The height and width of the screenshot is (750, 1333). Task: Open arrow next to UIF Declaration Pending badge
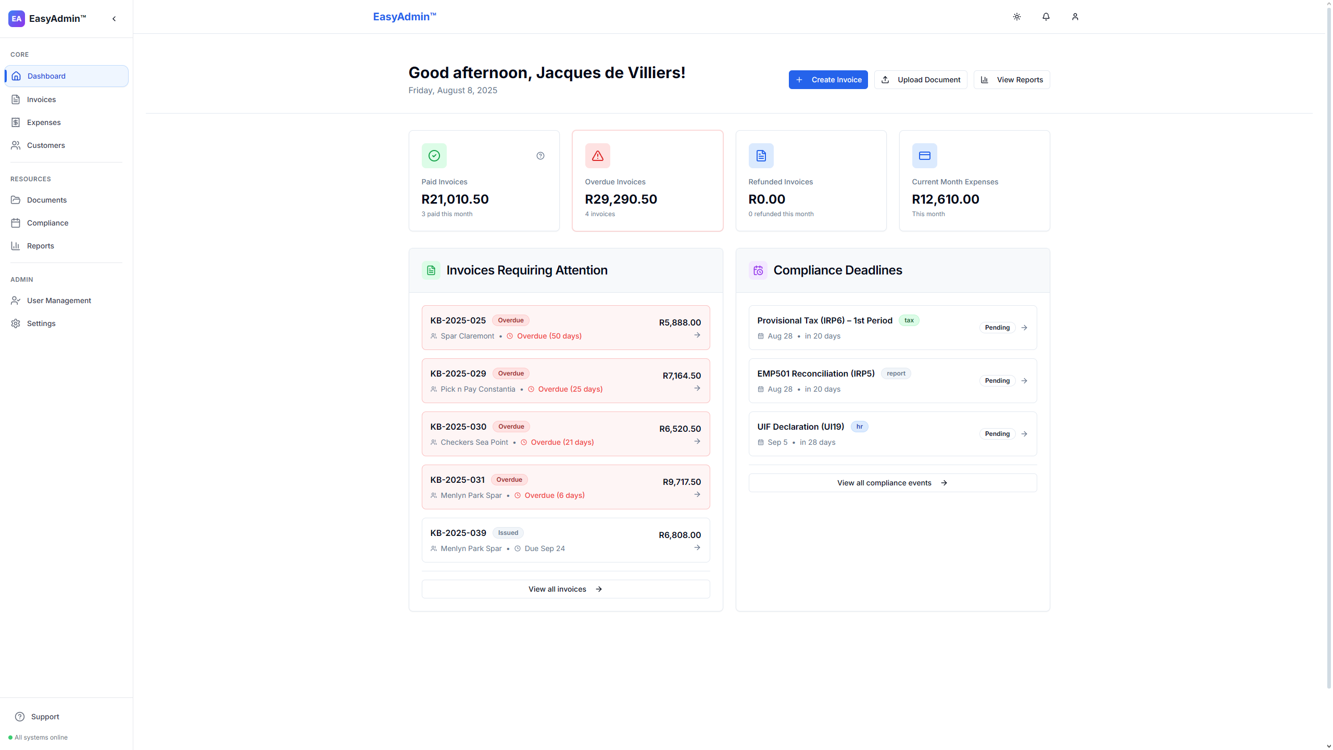[x=1024, y=433]
